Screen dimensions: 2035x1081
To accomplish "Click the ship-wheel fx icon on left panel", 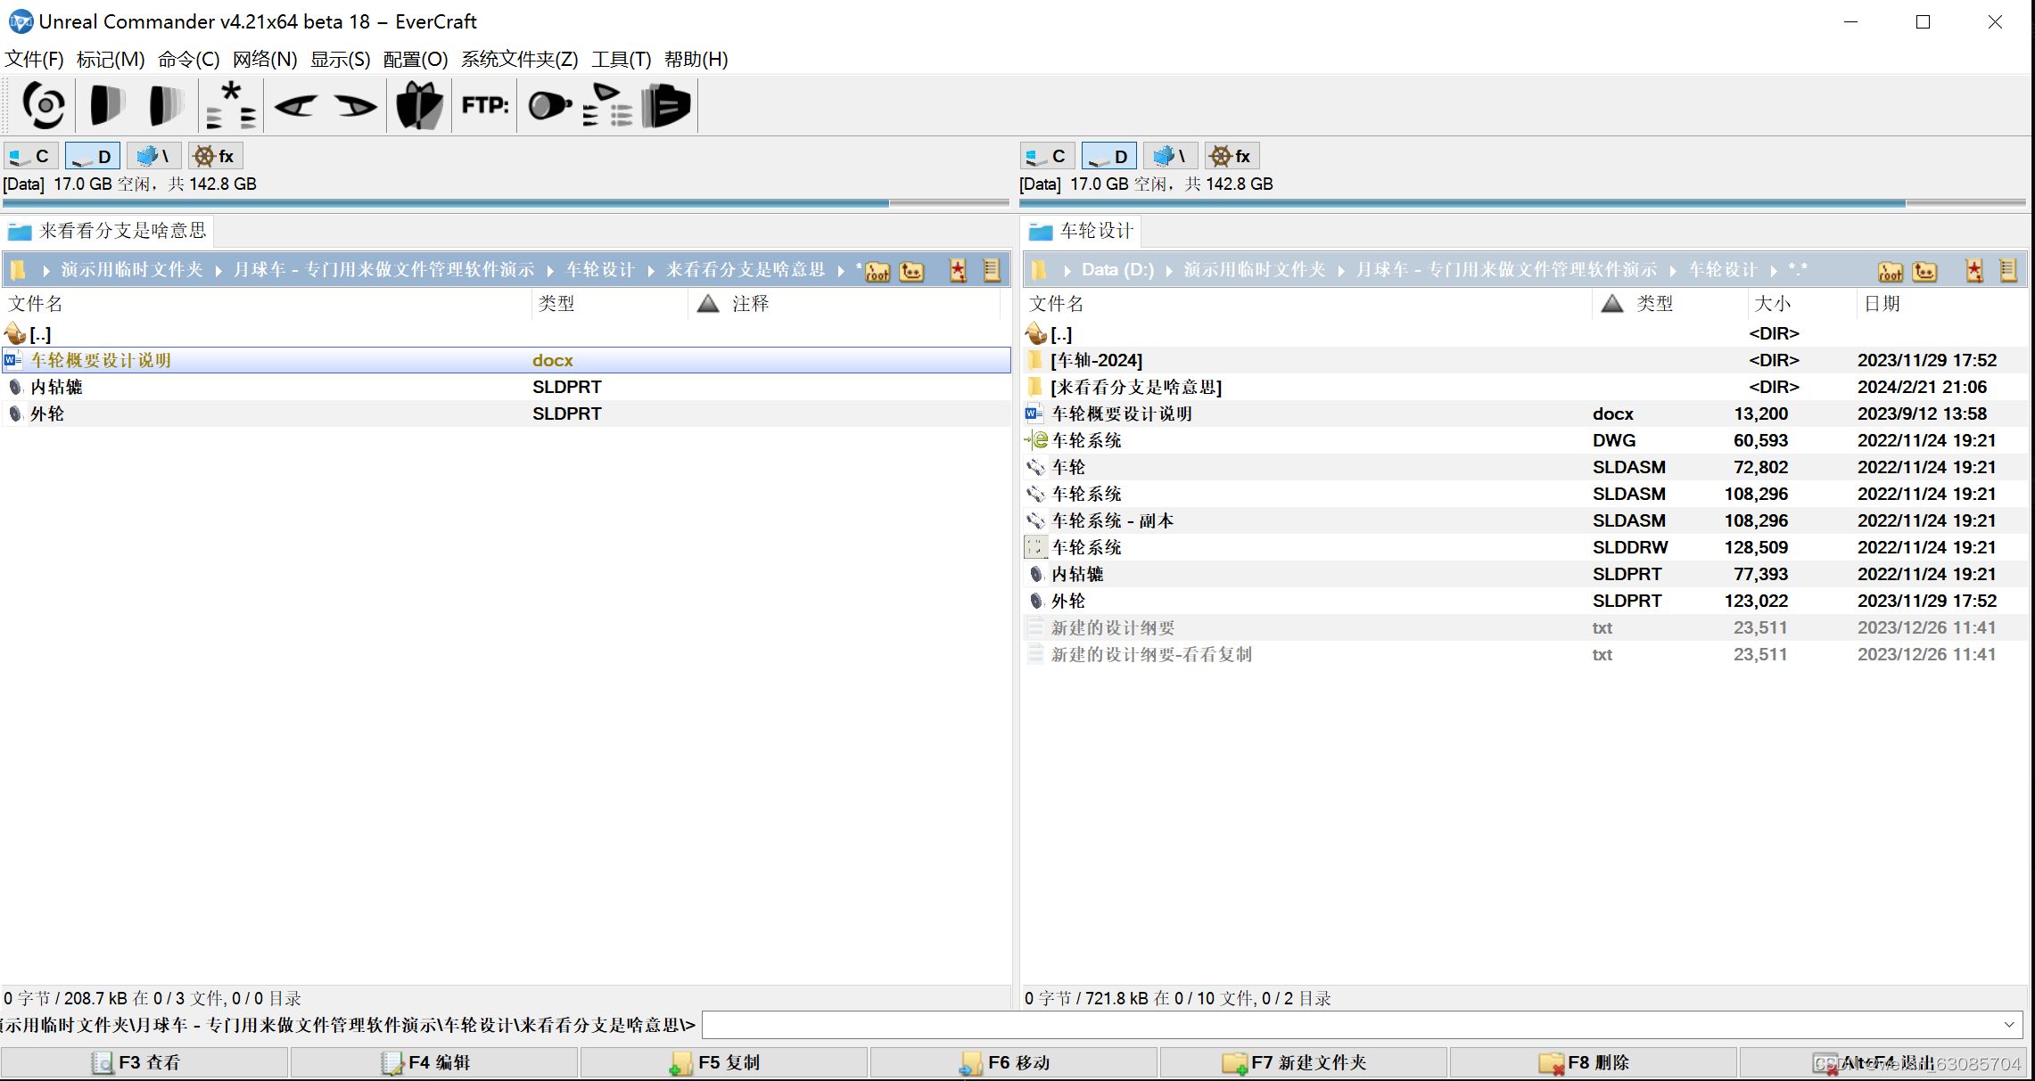I will (215, 155).
